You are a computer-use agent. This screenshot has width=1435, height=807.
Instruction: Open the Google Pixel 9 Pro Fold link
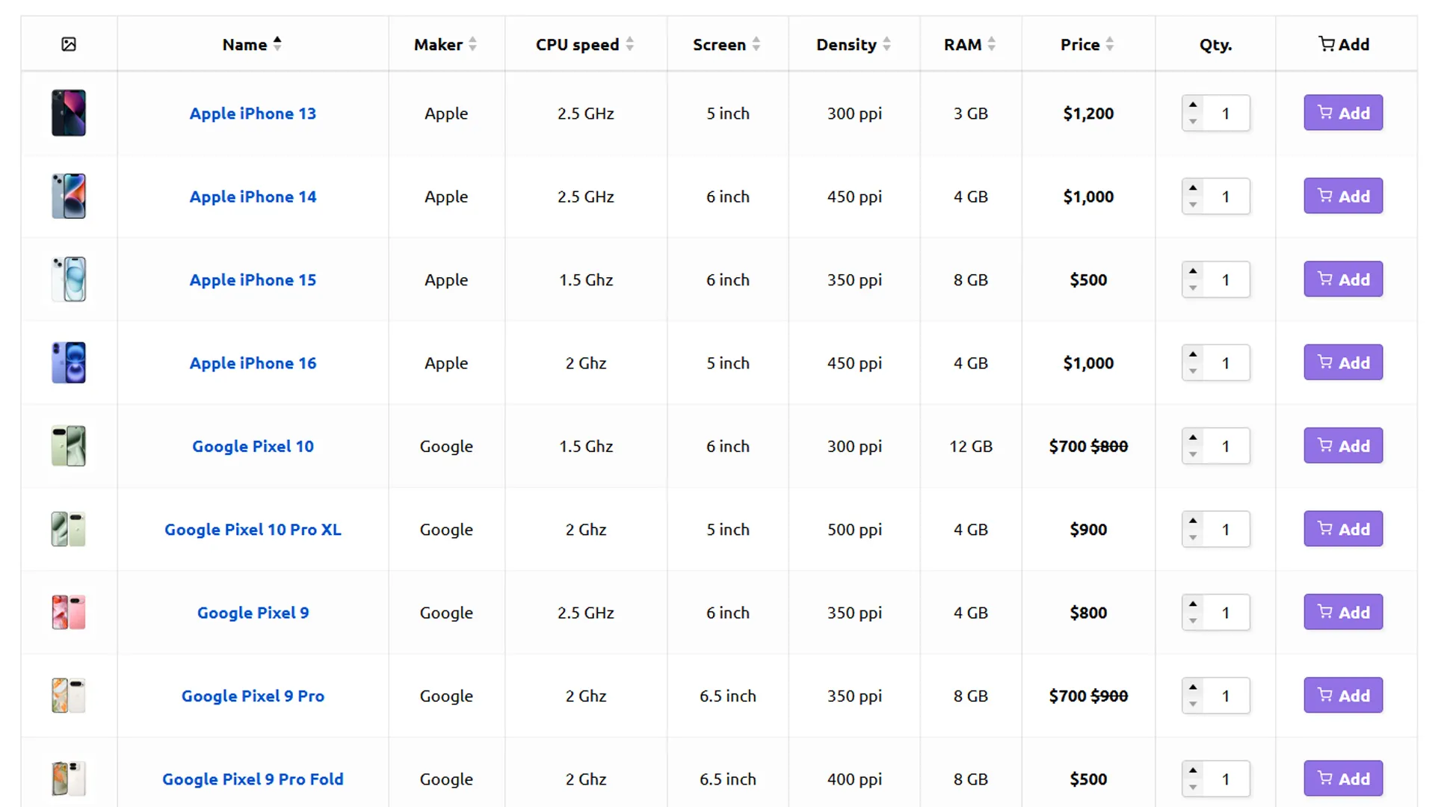point(253,779)
